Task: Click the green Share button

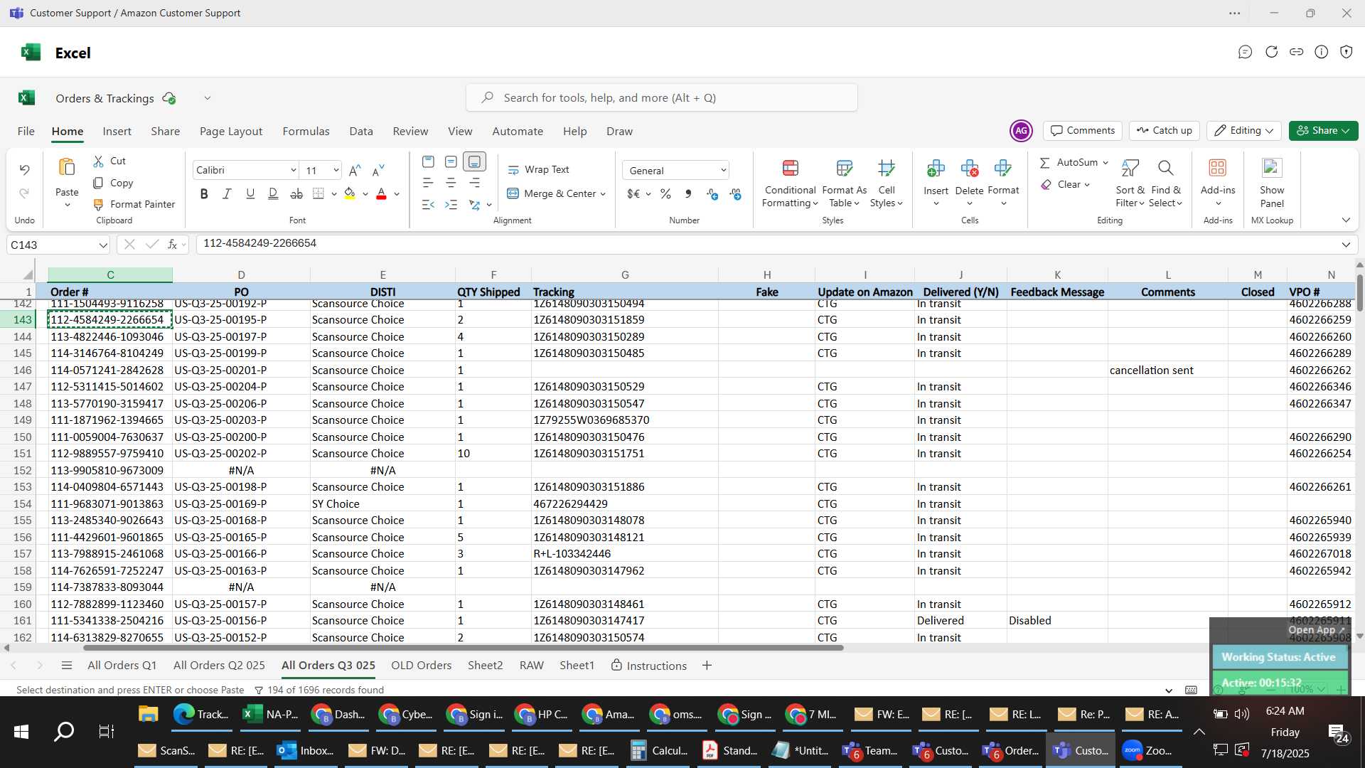Action: coord(1323,131)
